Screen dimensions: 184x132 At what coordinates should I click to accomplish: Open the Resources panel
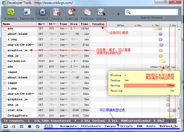[x=27, y=14]
